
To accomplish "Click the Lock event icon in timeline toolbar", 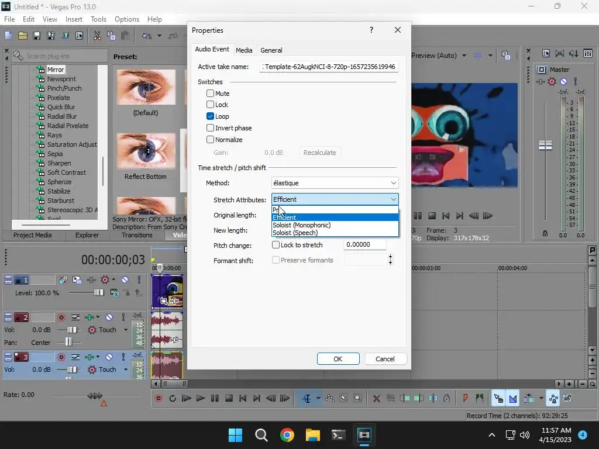I will pos(446,399).
